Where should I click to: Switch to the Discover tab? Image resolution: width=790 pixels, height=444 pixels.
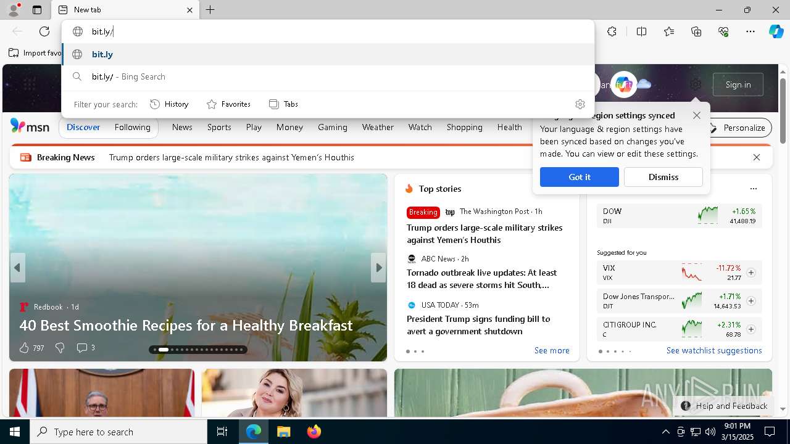coord(83,127)
